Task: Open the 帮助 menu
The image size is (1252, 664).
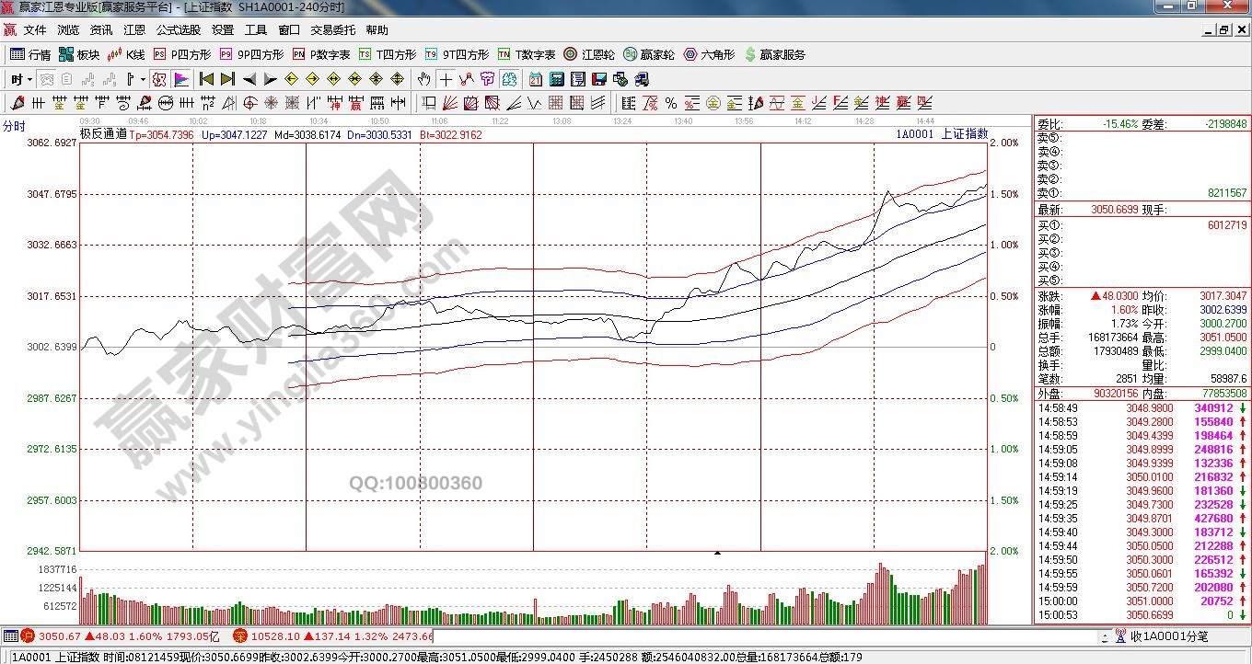Action: pos(377,29)
